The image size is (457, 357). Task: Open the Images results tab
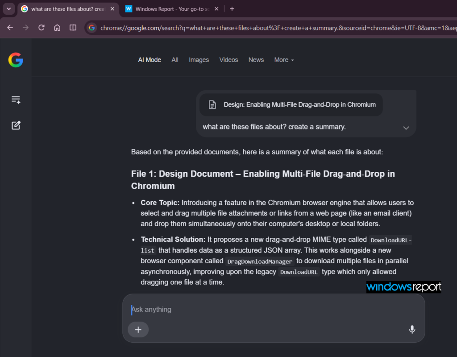(x=199, y=60)
